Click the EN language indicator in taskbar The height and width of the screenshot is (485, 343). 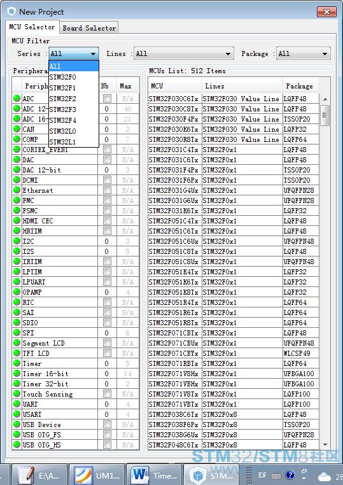pyautogui.click(x=262, y=475)
